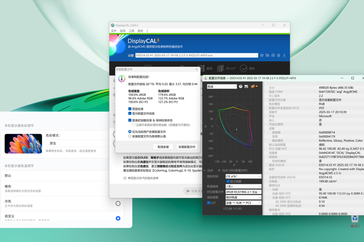The image size is (364, 242).
Task: Toggle 显示配置文件信息 checkbox
Action: click(130, 114)
